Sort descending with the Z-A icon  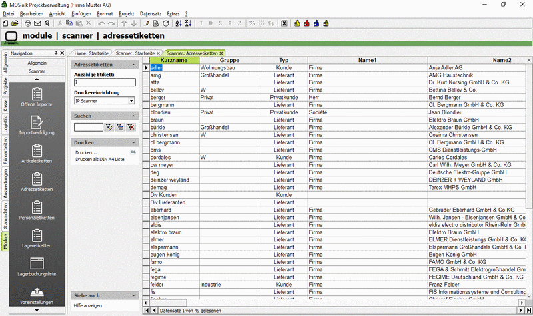pyautogui.click(x=188, y=23)
